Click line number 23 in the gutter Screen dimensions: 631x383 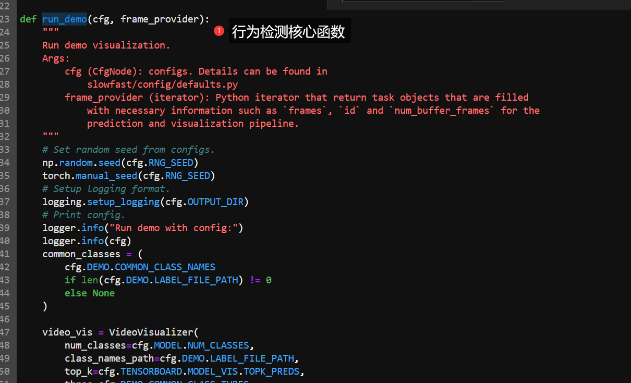[x=6, y=19]
